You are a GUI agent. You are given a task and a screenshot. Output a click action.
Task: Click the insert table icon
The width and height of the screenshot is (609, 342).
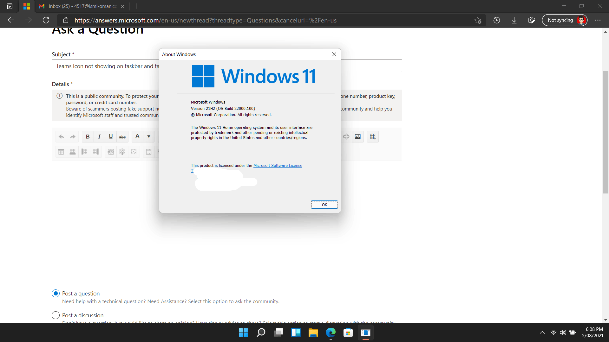[x=373, y=136]
